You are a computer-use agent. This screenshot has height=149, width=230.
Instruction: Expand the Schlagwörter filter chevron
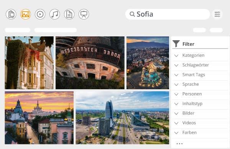point(176,65)
